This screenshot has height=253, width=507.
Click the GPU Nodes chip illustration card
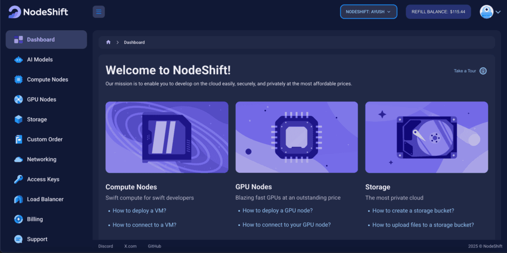pyautogui.click(x=297, y=137)
